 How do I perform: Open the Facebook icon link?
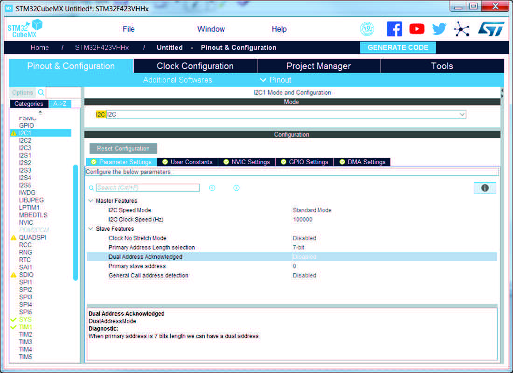pyautogui.click(x=394, y=29)
